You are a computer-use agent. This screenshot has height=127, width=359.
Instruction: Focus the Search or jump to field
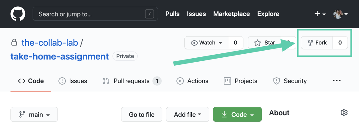(95, 14)
